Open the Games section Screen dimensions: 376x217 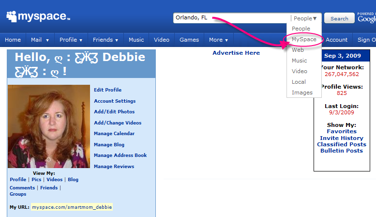[189, 40]
